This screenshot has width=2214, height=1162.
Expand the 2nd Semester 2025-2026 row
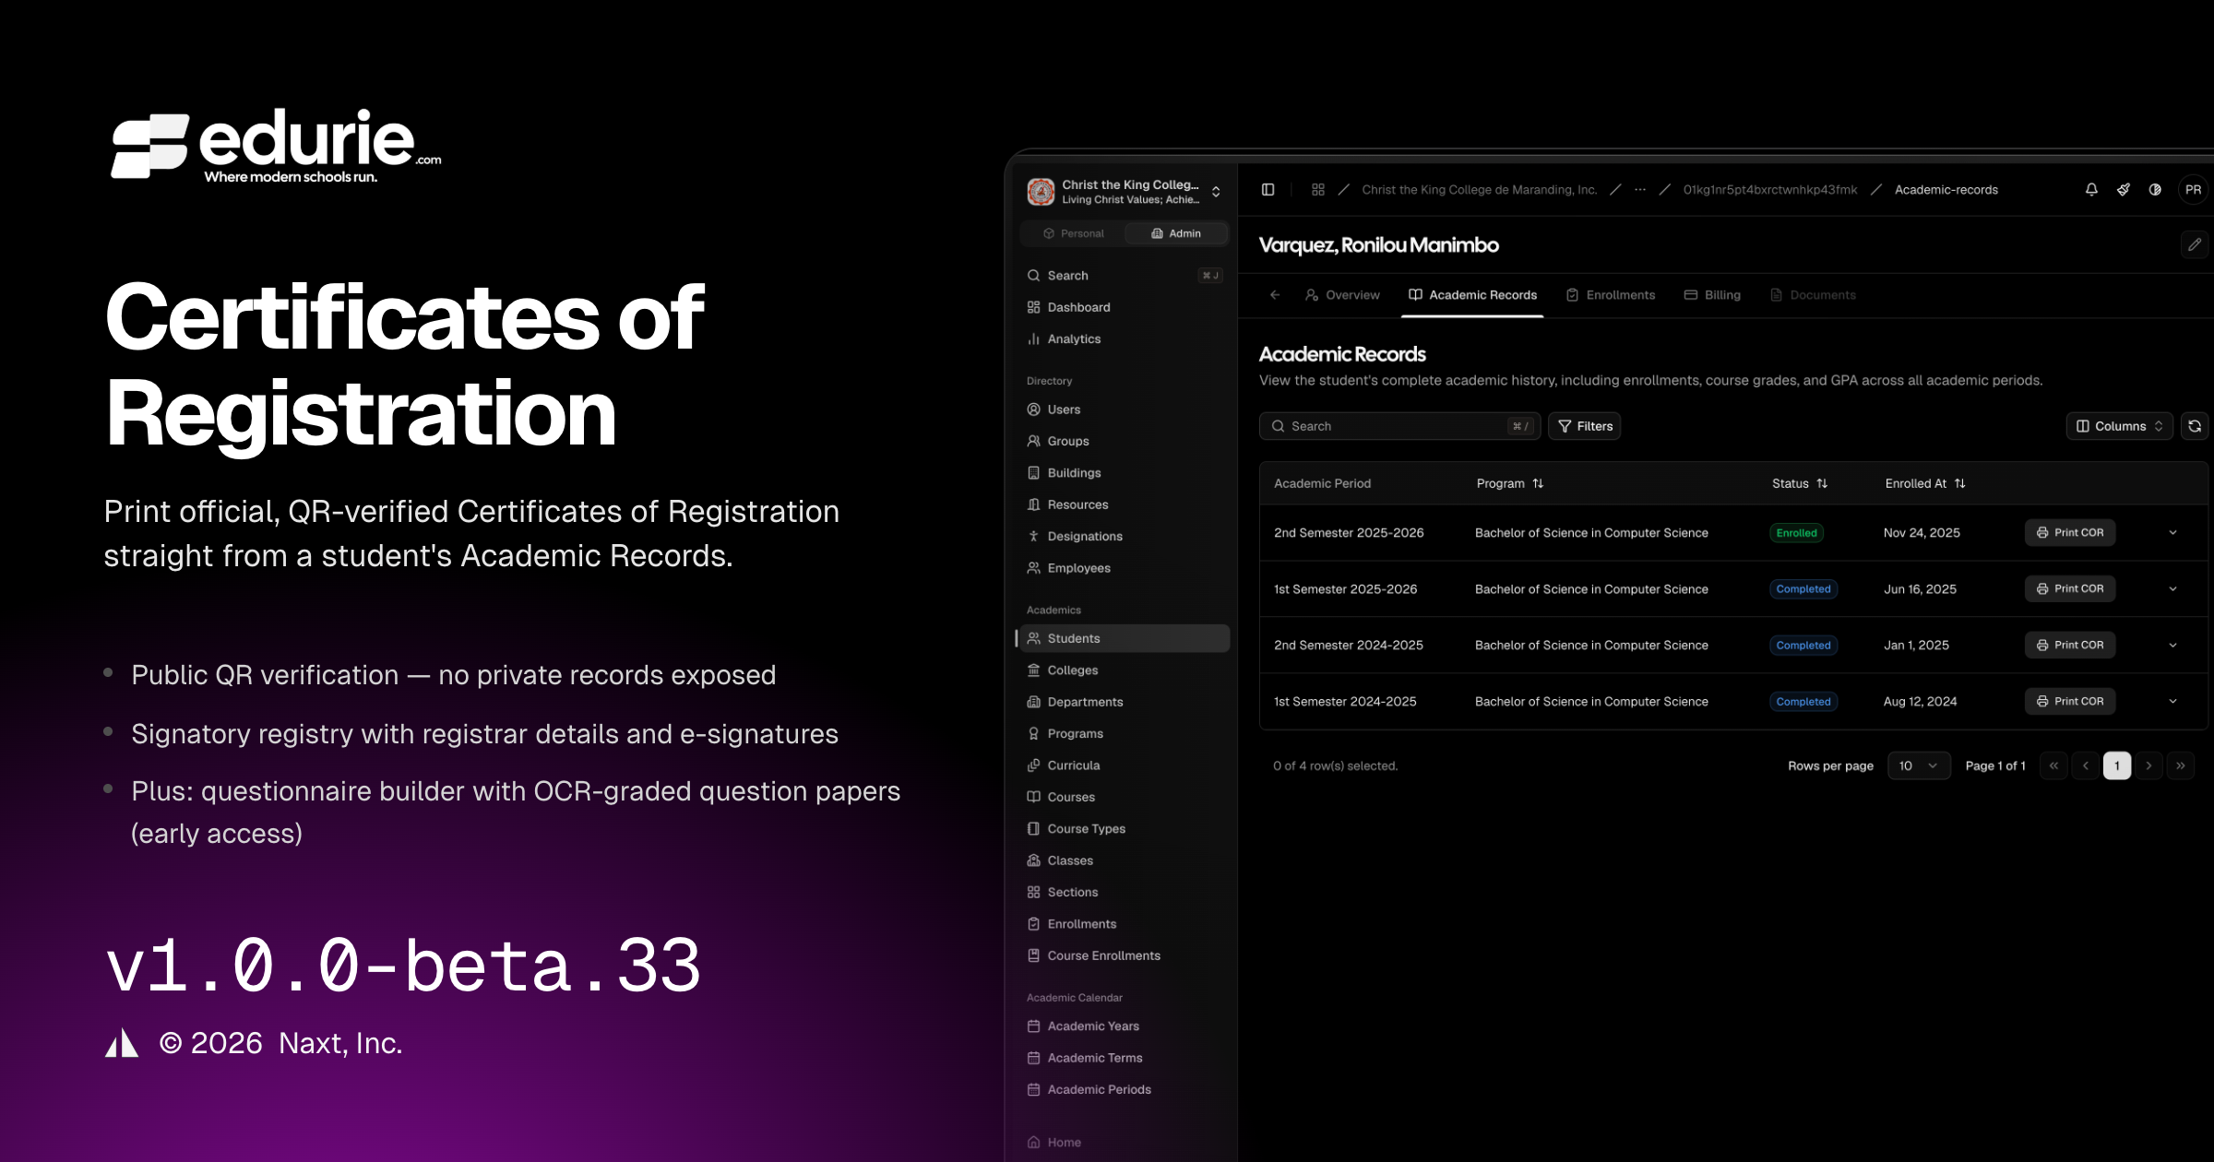[x=2172, y=533]
